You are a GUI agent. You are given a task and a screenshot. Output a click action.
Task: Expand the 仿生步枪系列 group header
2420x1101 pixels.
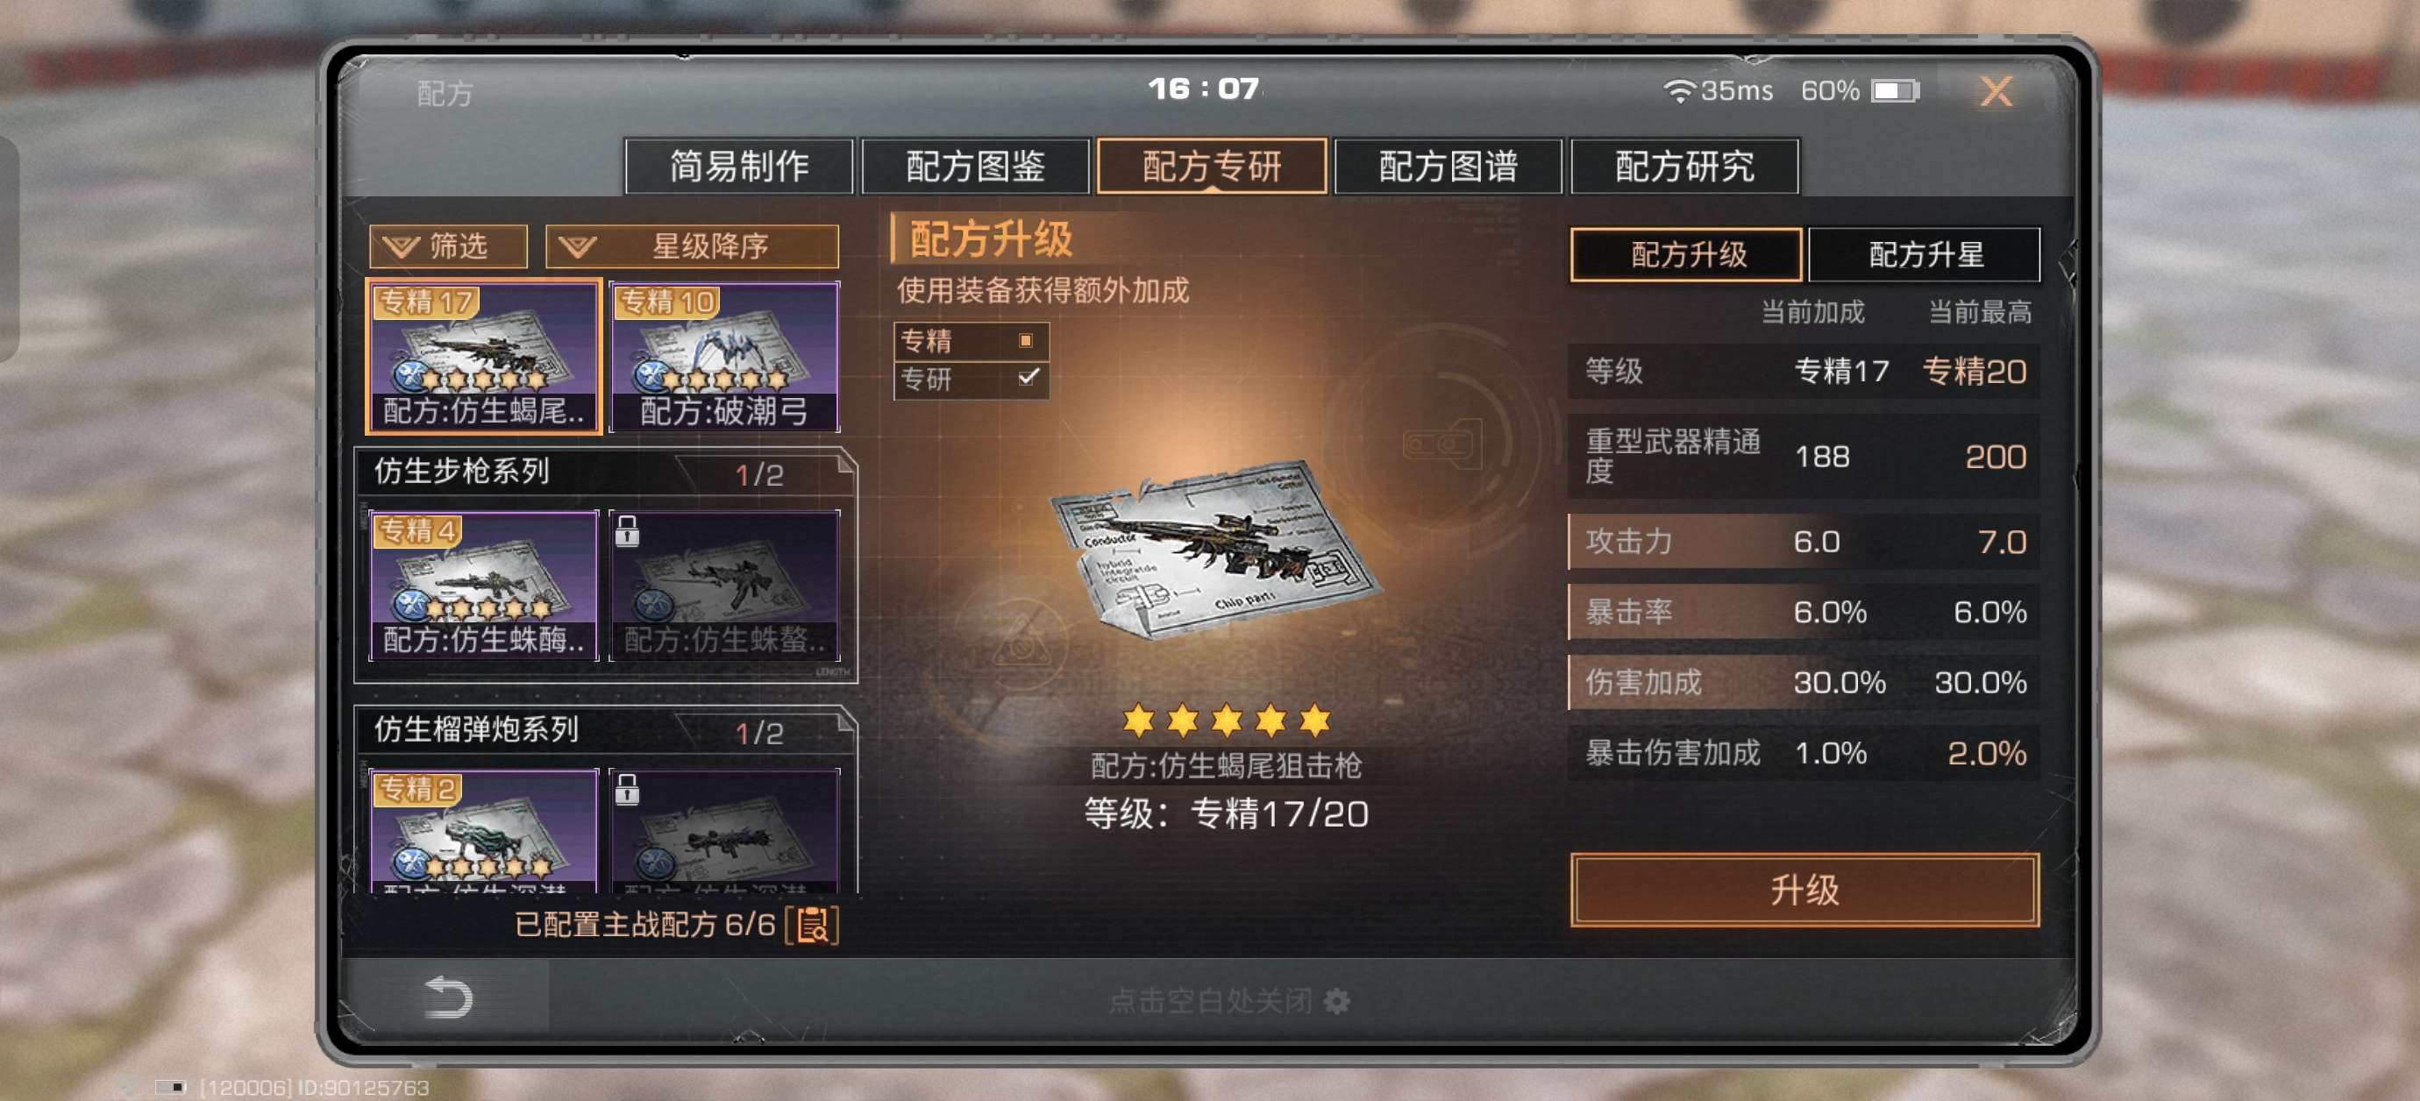coord(606,472)
